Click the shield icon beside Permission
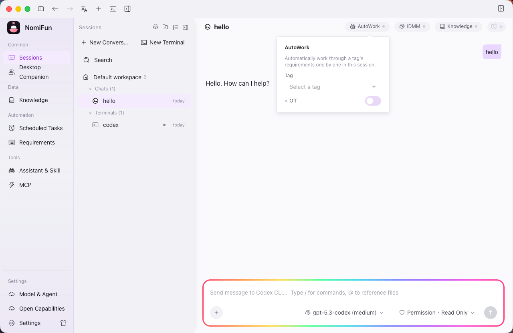 402,313
